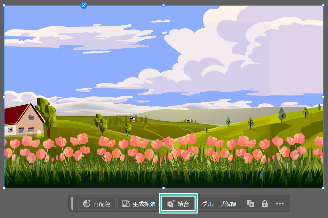Click the blue generative badge above the artwork
Viewport: 328px width, 218px height.
pyautogui.click(x=84, y=5)
